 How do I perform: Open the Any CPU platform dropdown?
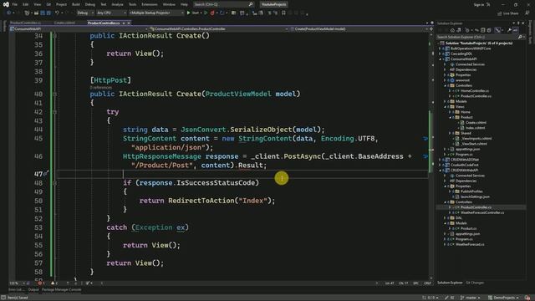(111, 13)
